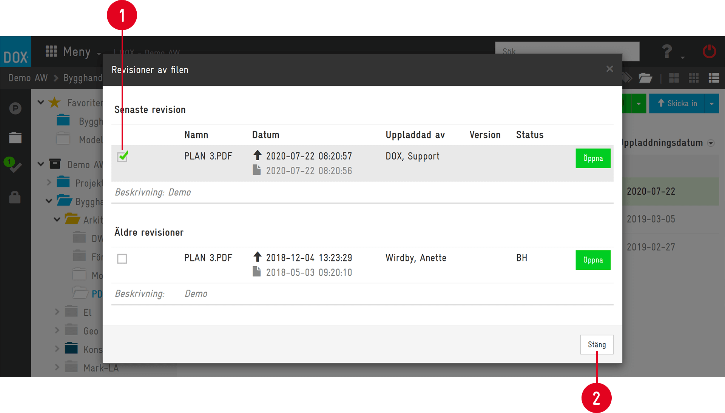
Task: Tick checkbox for older PLAN 3.PDF revision
Action: (x=122, y=259)
